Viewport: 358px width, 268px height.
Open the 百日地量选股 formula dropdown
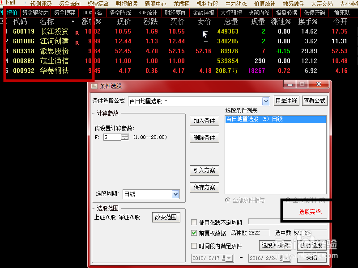point(266,100)
